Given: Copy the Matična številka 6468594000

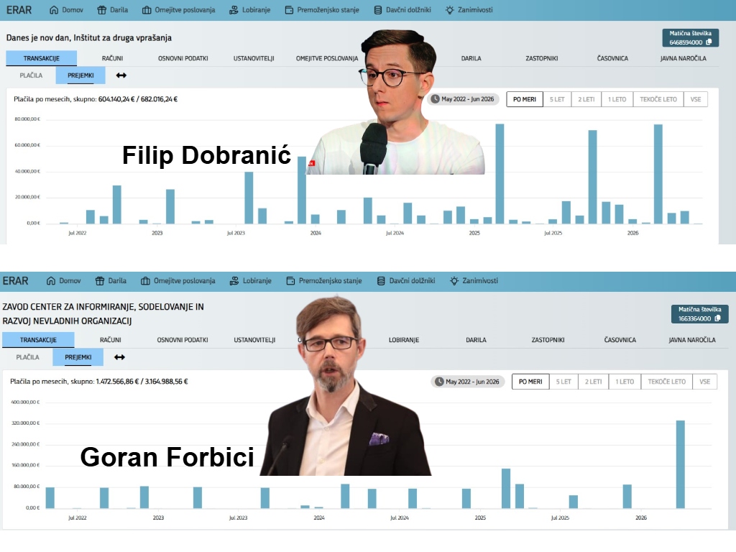Looking at the screenshot, I should tap(709, 42).
